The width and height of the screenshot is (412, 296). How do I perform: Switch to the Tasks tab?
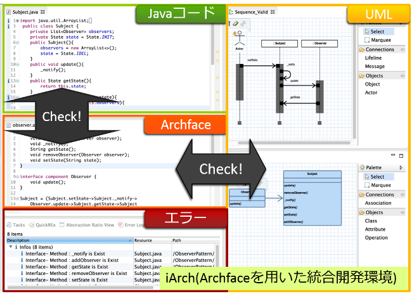point(16,225)
